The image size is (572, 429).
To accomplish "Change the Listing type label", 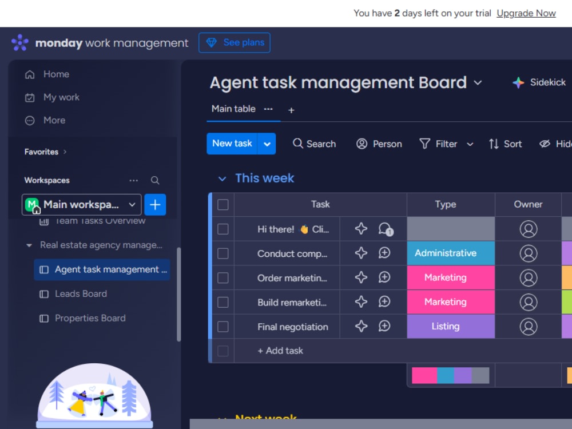I will tap(451, 327).
